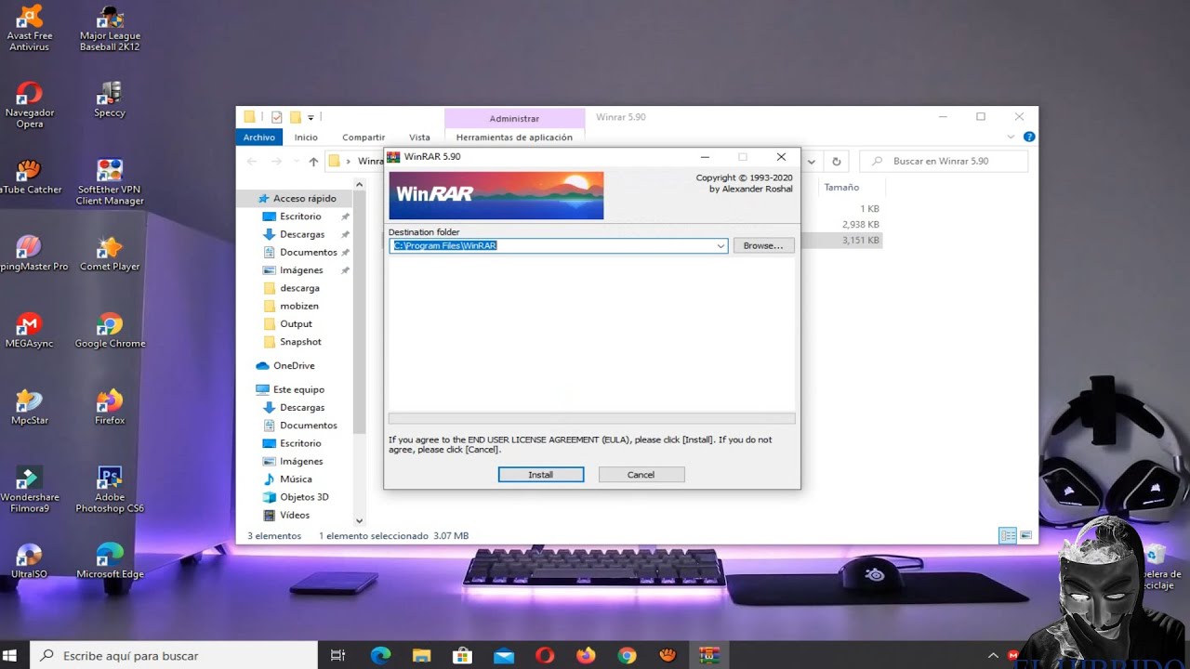Screen dimensions: 1190x669
Task: Open Speccy desktop shortcut
Action: [x=110, y=99]
